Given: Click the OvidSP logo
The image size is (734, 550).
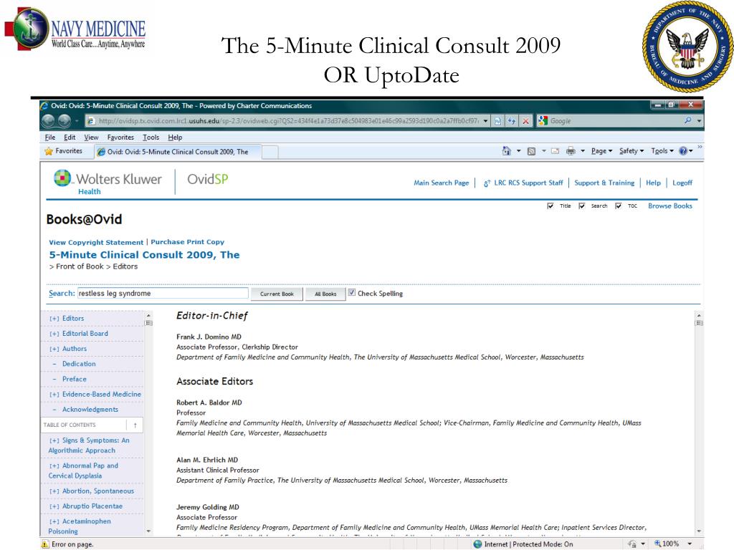Looking at the screenshot, I should click(208, 179).
